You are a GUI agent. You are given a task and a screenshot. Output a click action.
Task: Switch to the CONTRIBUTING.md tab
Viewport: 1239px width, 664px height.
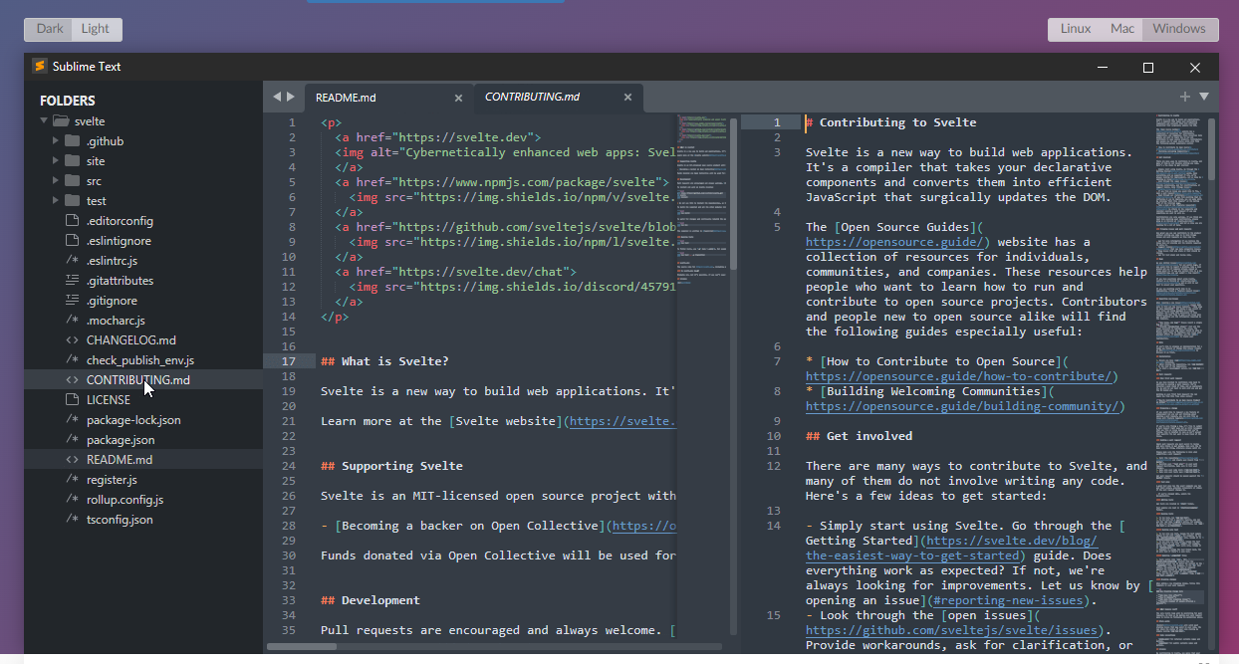pyautogui.click(x=532, y=98)
